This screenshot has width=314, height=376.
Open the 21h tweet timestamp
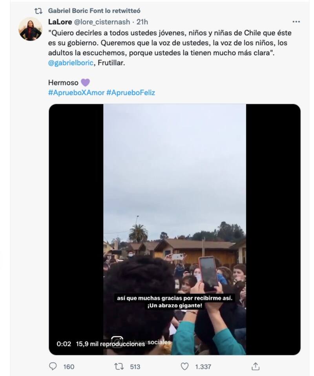pos(142,22)
